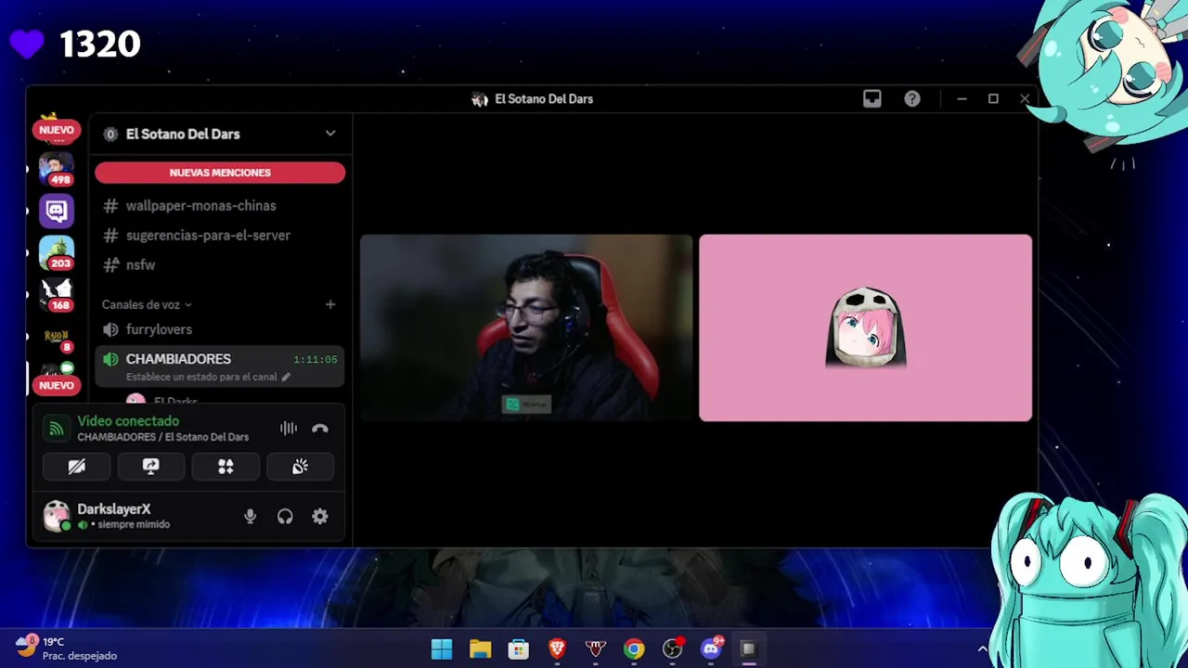Screen dimensions: 1188x668
Task: Minimize the Discord window
Action: [962, 98]
